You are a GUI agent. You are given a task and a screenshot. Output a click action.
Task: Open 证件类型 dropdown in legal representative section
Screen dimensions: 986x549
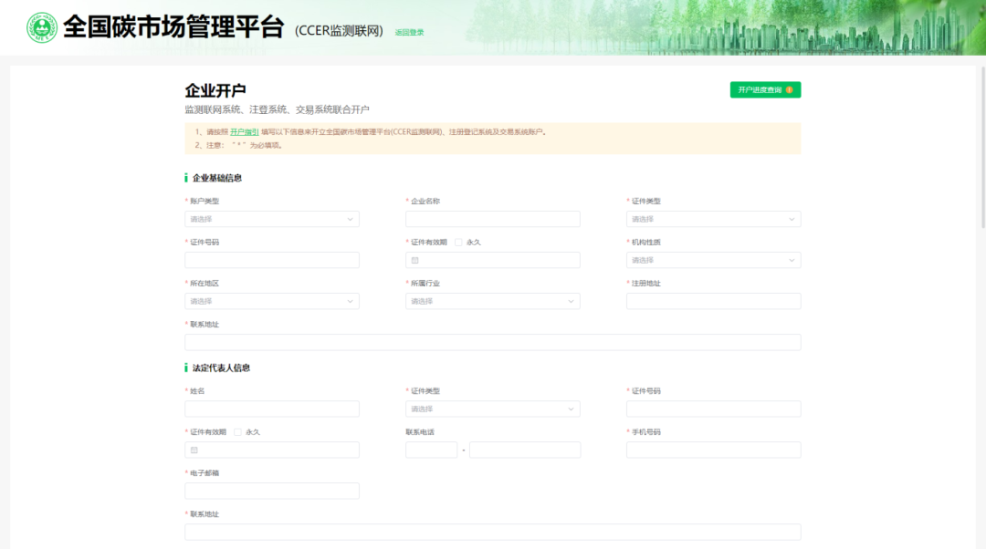point(493,409)
